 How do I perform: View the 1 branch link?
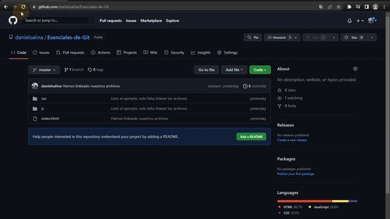74,70
